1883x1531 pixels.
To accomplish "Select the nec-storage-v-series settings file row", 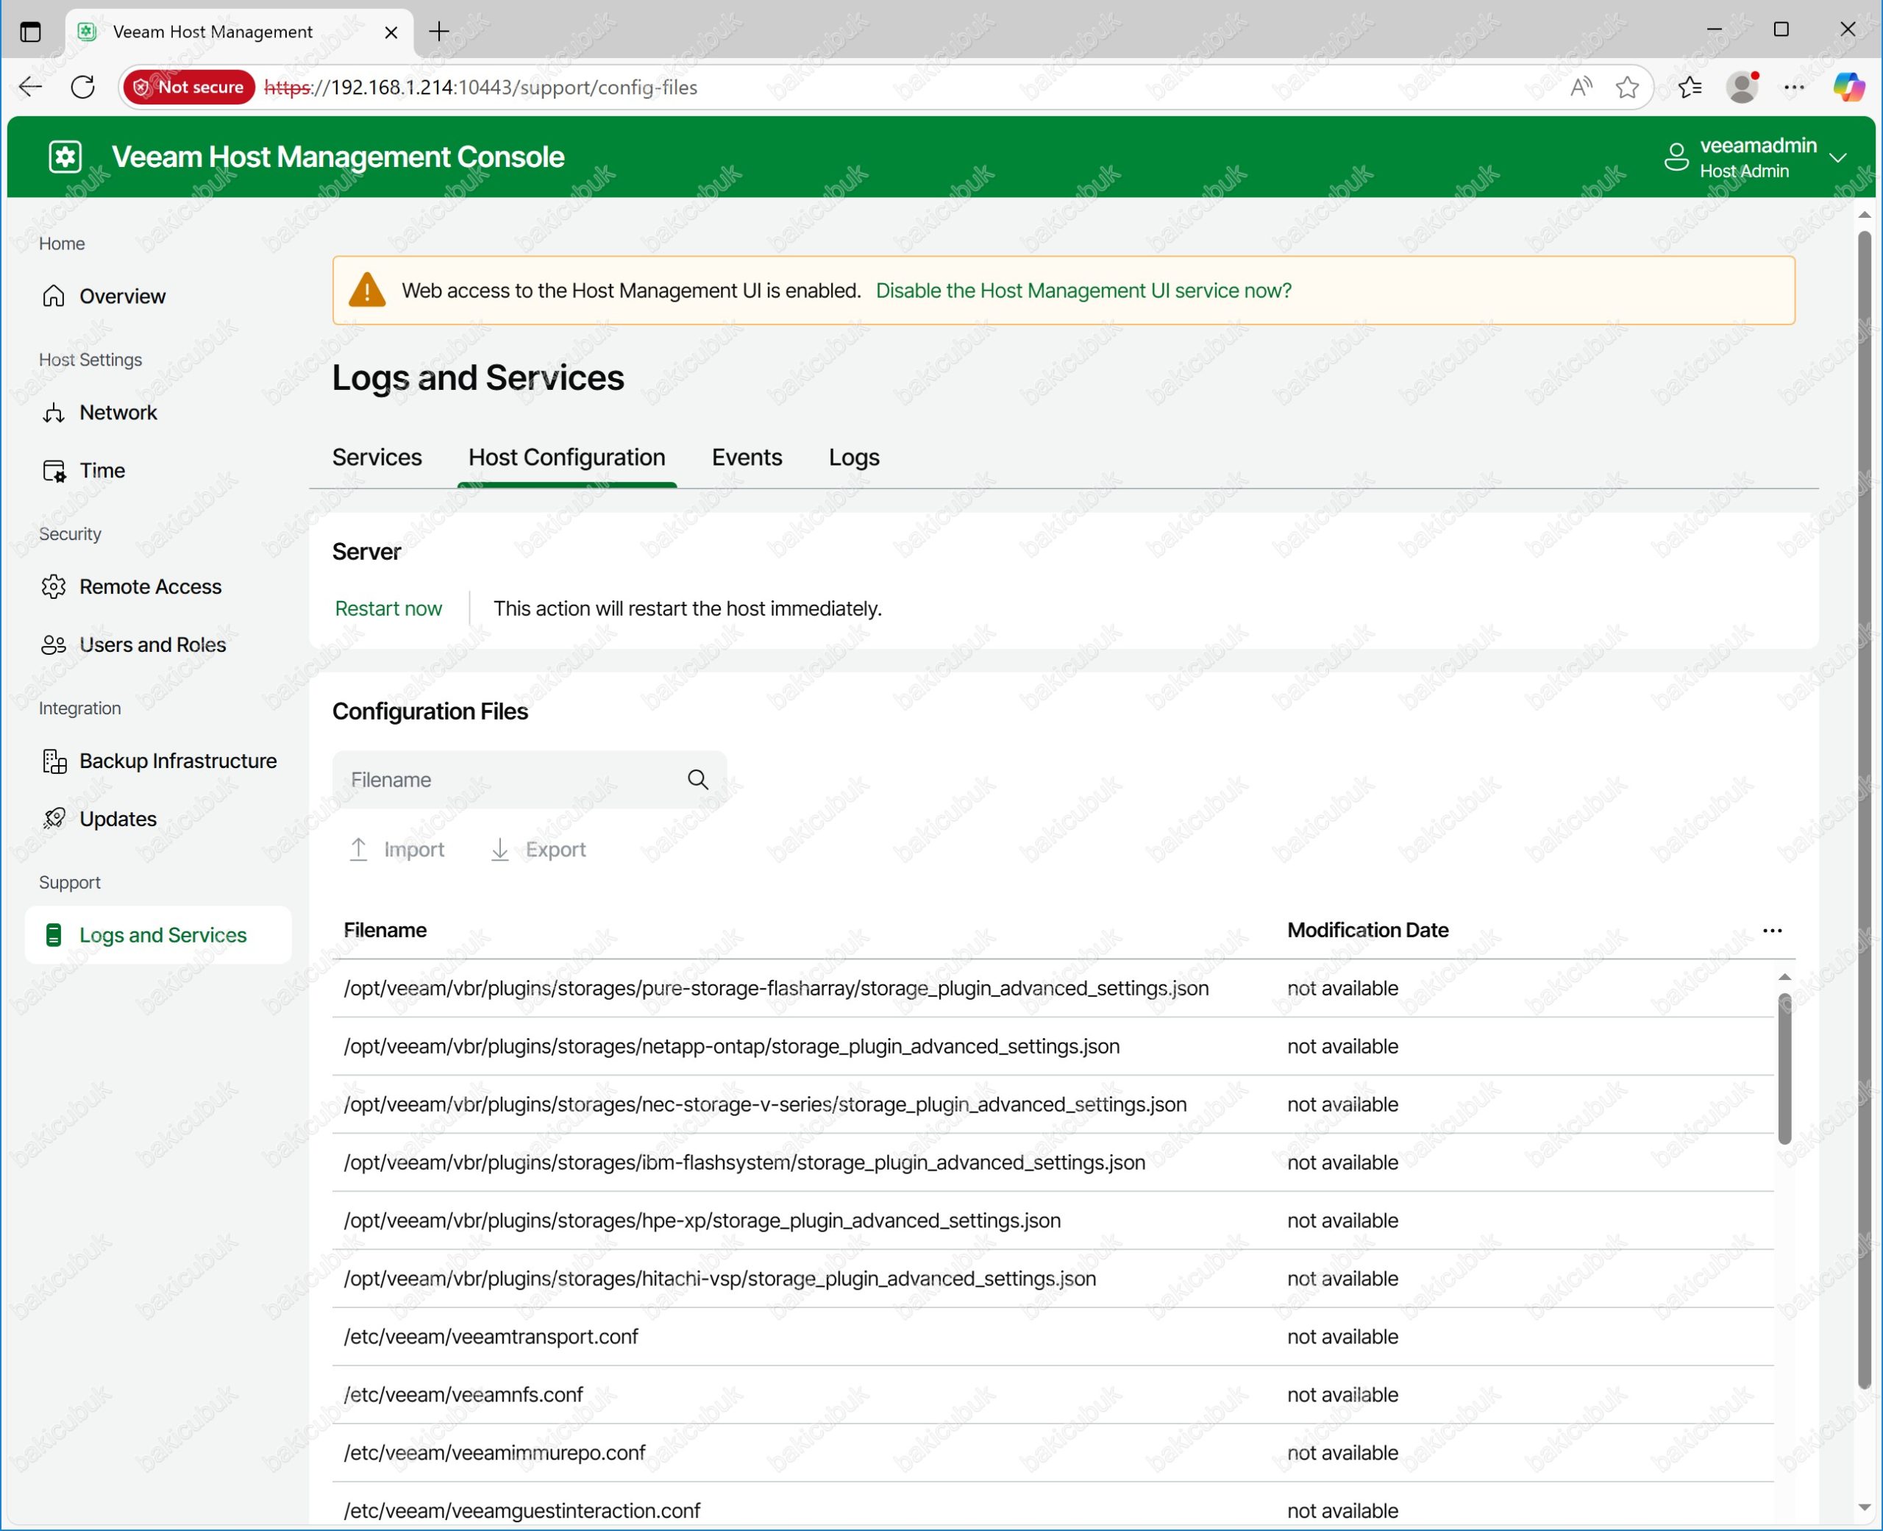I will 1053,1104.
